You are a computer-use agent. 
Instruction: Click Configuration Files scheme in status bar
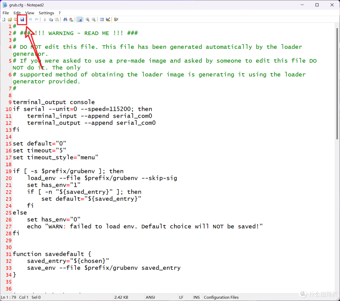coord(221,297)
